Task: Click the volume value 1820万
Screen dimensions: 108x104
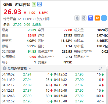Action: 103,30
